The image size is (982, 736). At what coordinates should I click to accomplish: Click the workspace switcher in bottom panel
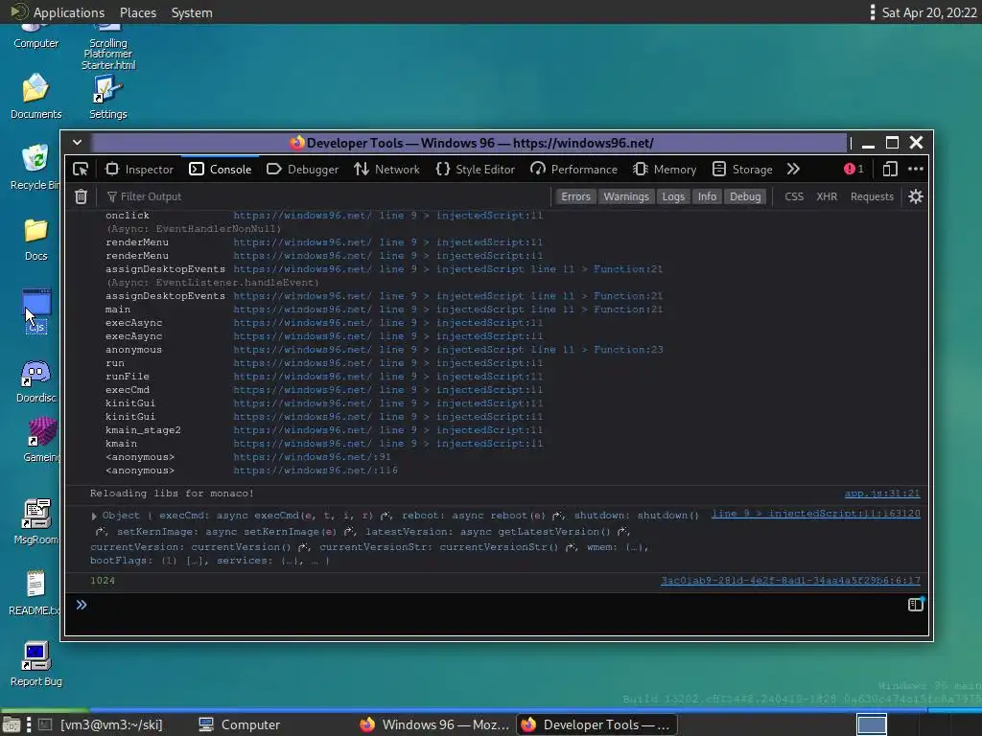pos(871,724)
